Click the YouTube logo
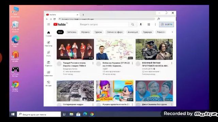This screenshot has height=122, width=218. pyautogui.click(x=60, y=24)
